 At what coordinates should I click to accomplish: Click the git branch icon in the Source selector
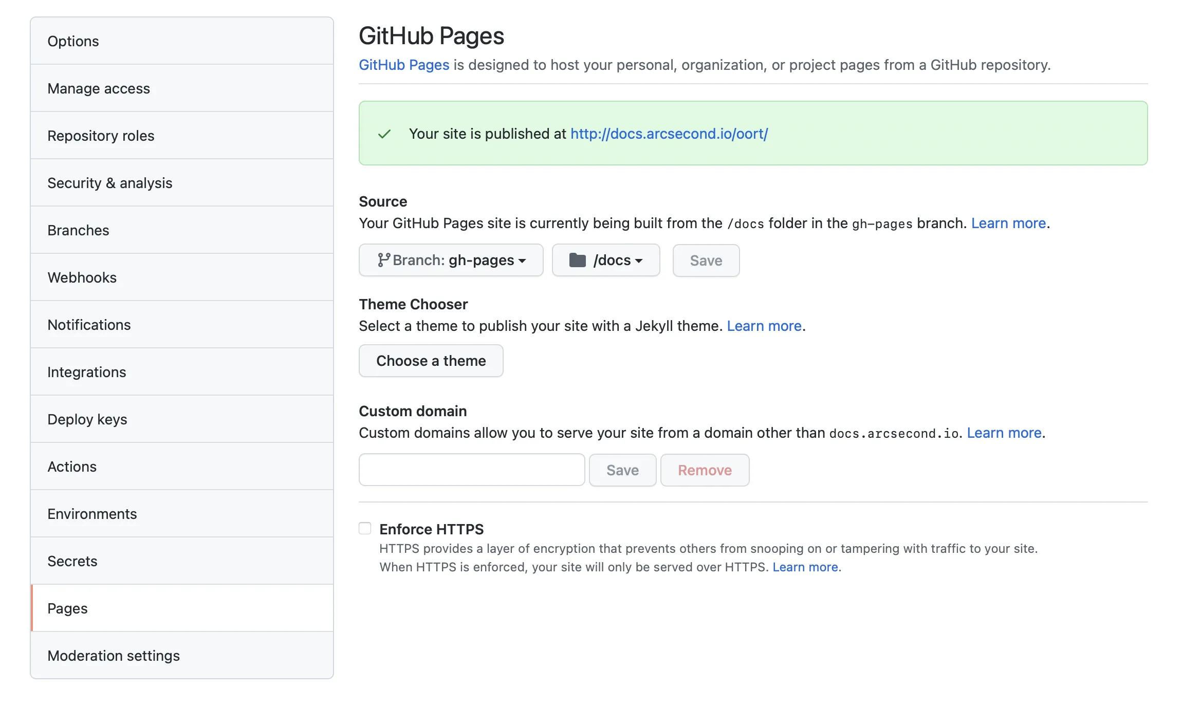(x=383, y=260)
